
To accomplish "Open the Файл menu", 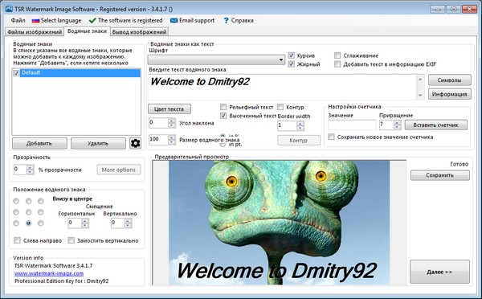I will point(18,21).
